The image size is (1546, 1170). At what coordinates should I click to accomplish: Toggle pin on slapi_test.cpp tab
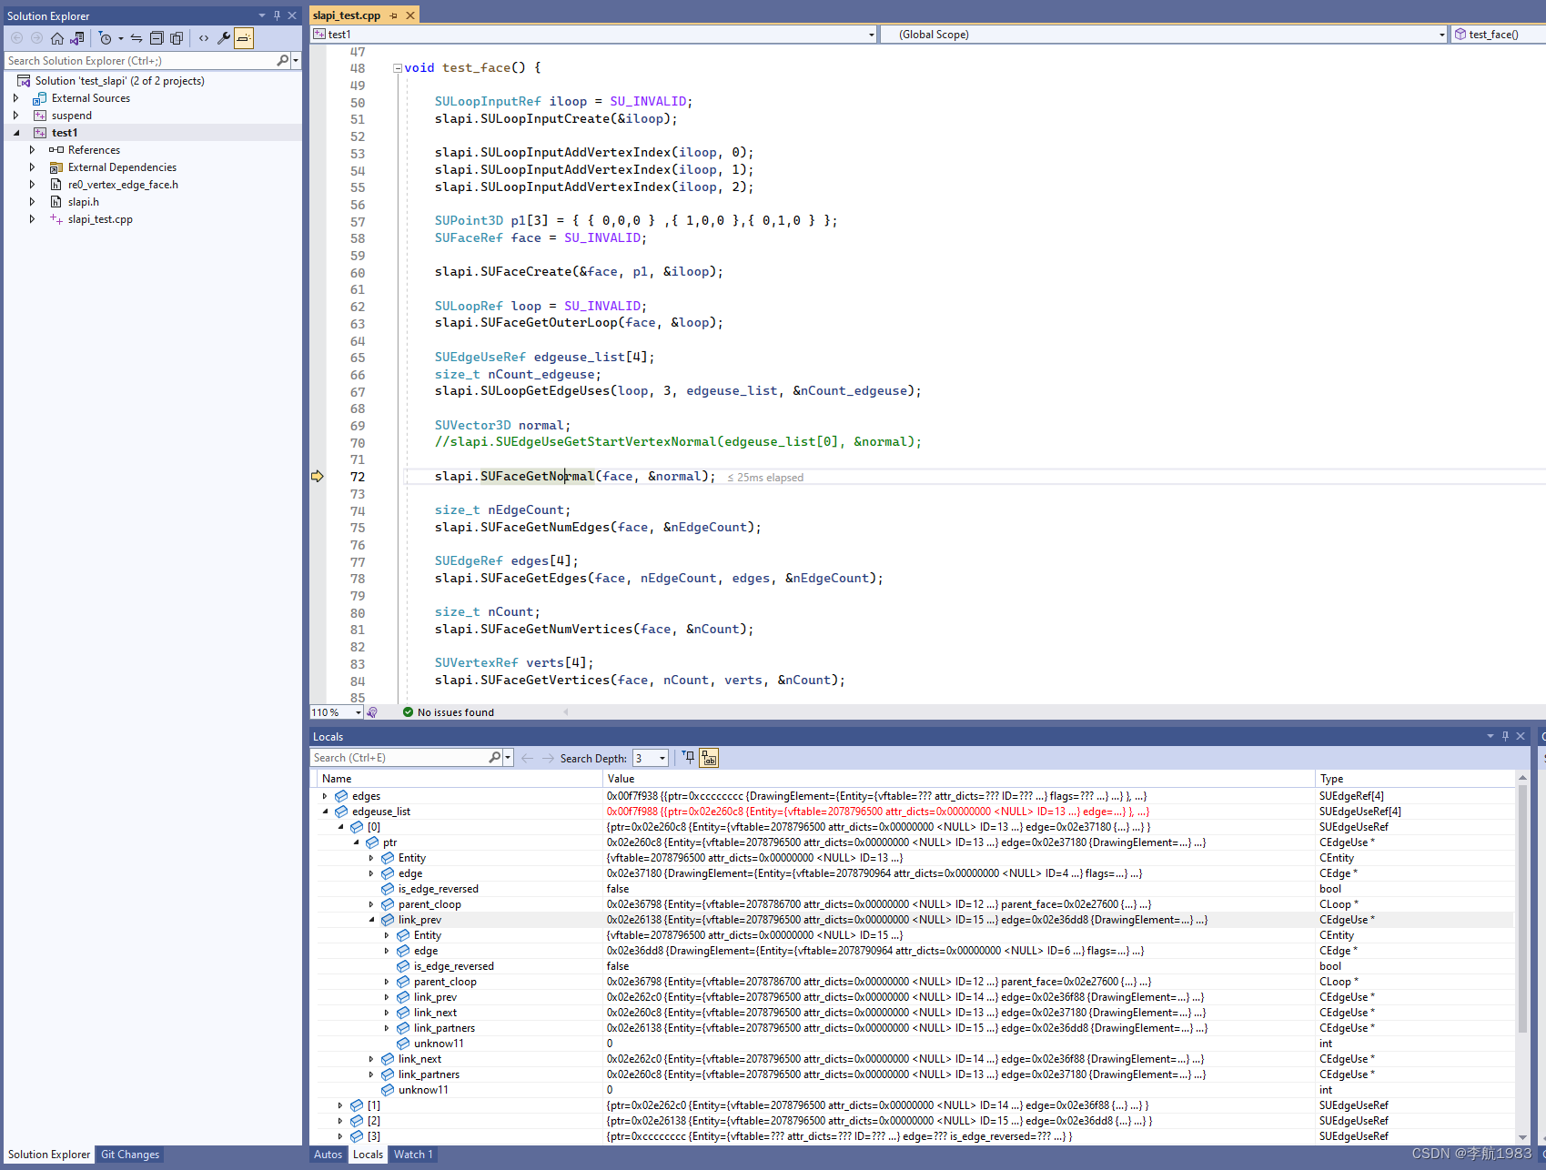[x=394, y=15]
